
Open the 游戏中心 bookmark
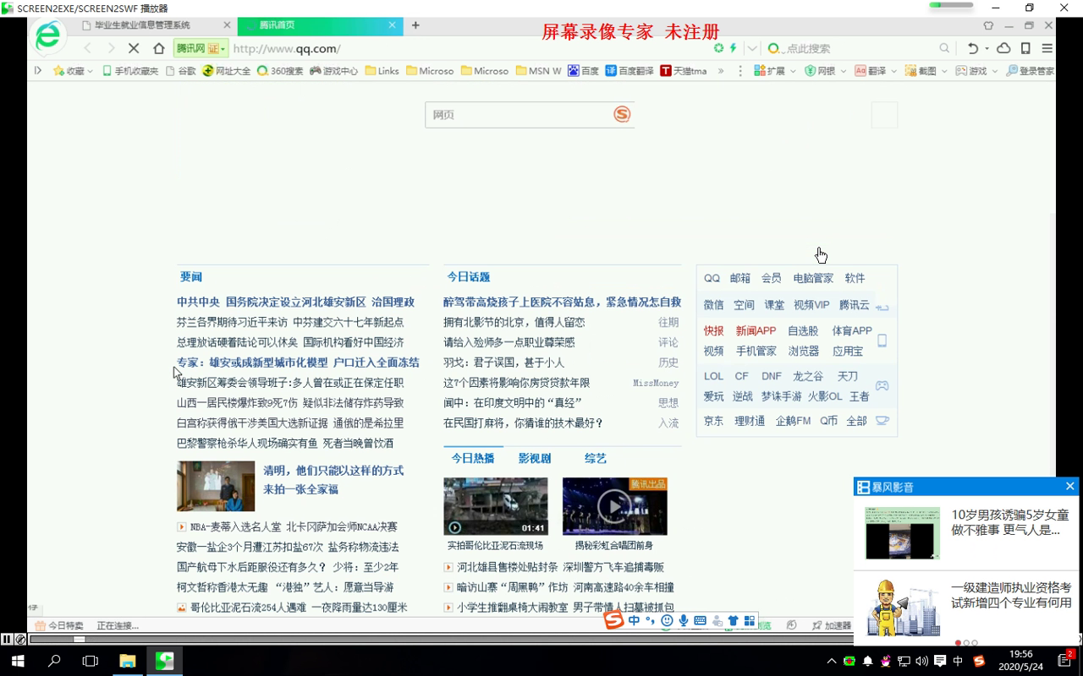click(x=333, y=71)
